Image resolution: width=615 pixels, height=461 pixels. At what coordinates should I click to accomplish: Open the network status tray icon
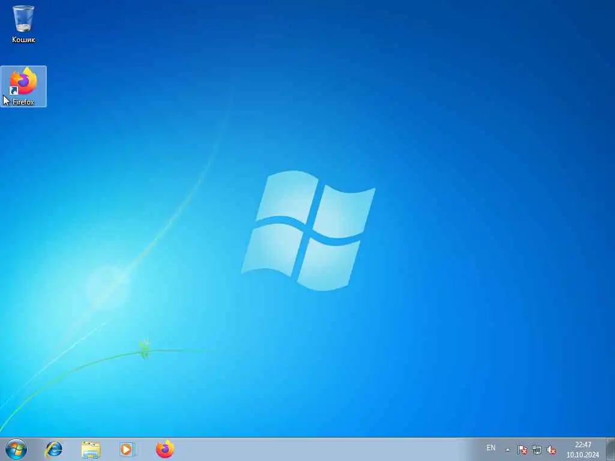(x=537, y=450)
